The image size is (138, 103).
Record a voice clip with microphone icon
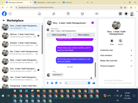coord(48,83)
